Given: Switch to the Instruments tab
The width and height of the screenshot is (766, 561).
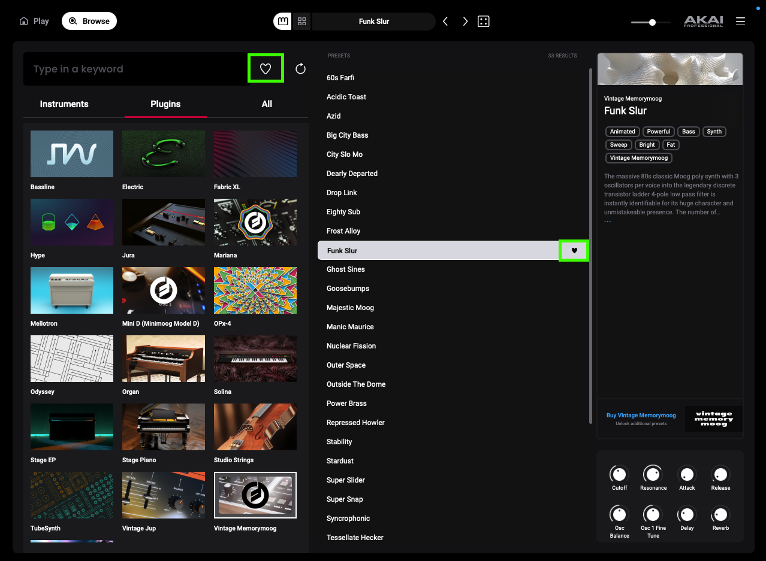Looking at the screenshot, I should (64, 104).
